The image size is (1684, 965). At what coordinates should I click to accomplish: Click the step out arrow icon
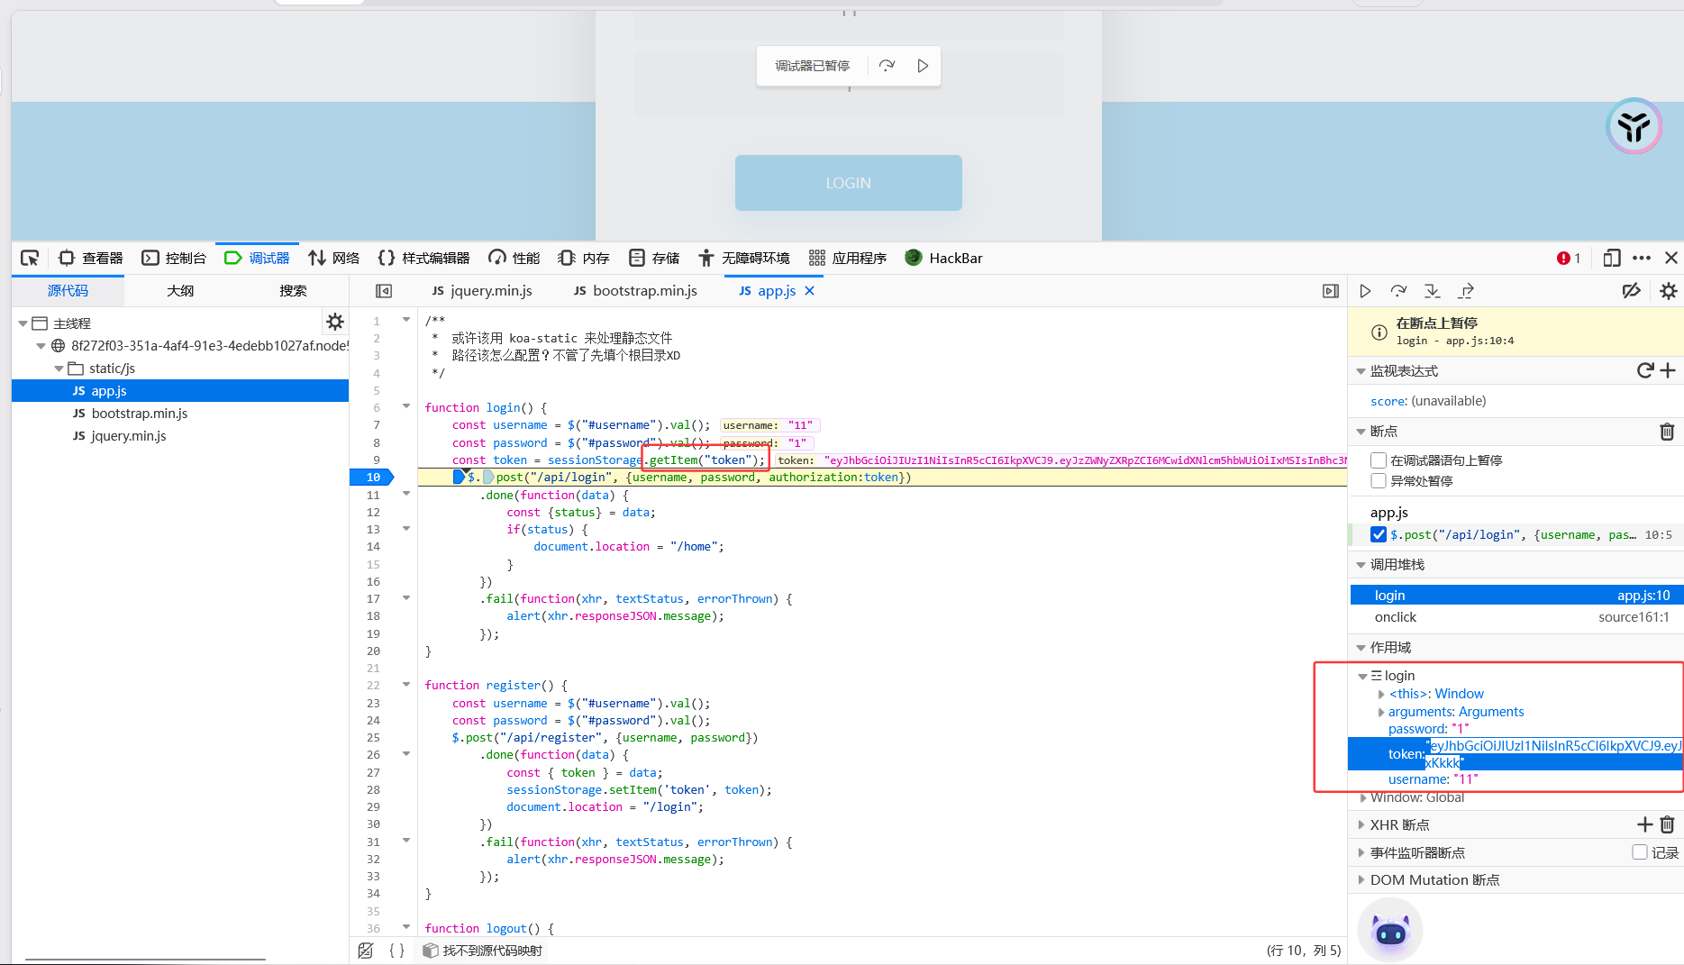1466,291
